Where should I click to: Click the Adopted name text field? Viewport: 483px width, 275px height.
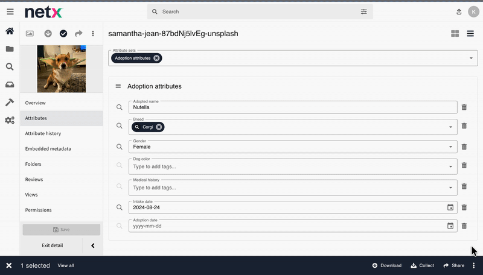[x=290, y=107]
